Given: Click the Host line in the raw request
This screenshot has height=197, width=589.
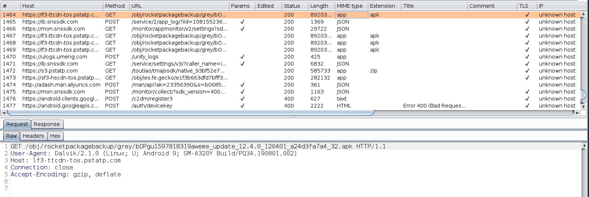Looking at the screenshot, I should point(65,161).
